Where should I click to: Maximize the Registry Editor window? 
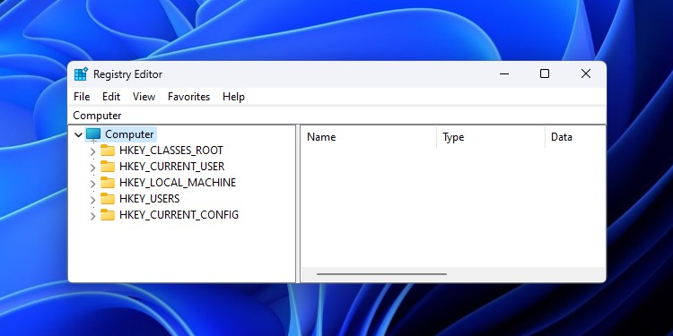[545, 74]
